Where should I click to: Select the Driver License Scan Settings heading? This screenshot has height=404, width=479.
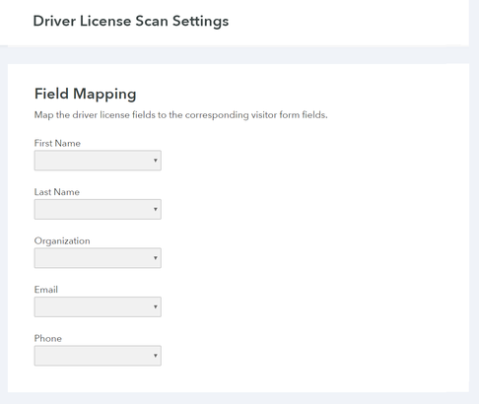click(x=131, y=22)
